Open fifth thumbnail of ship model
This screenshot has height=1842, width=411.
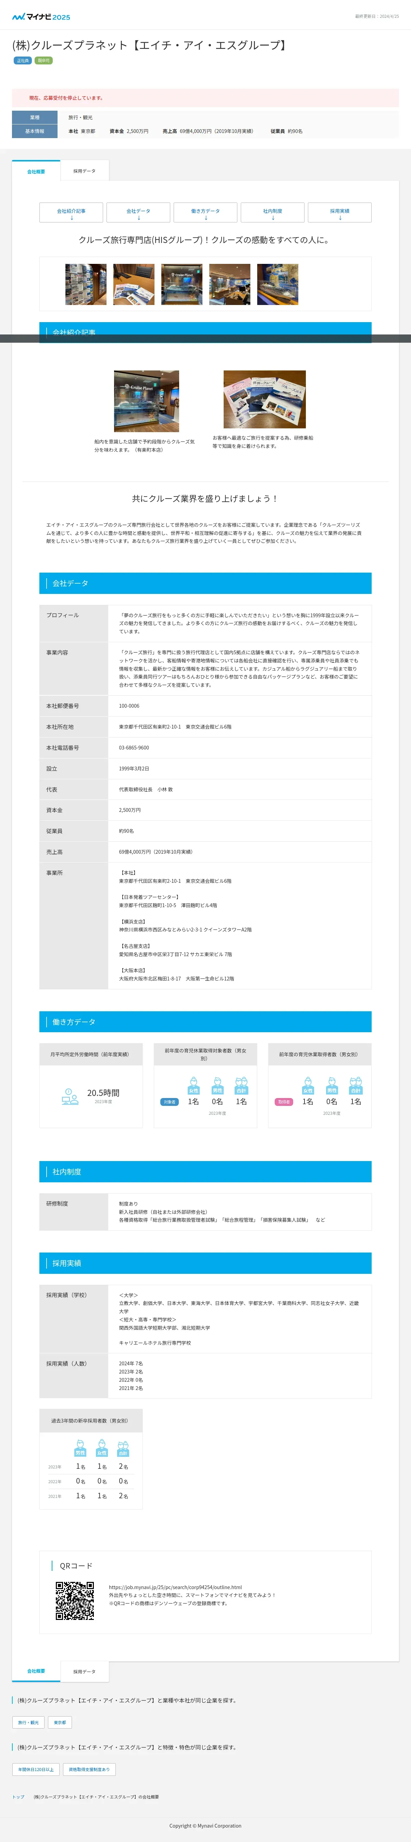pos(277,284)
